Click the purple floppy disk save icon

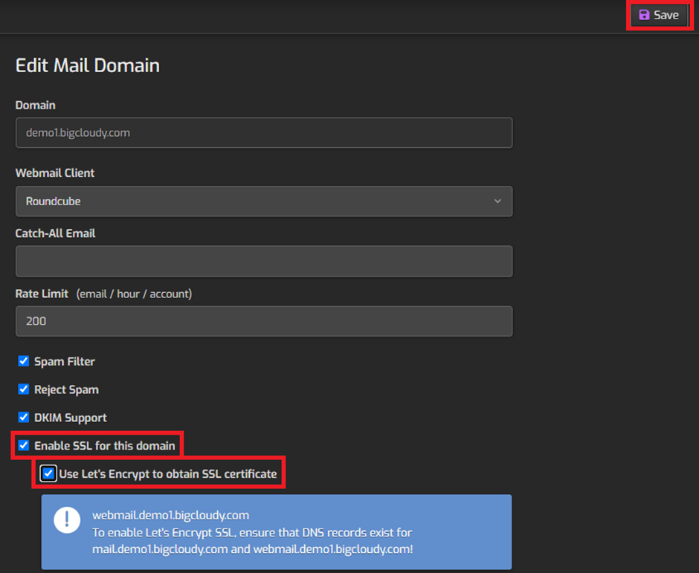(x=642, y=15)
